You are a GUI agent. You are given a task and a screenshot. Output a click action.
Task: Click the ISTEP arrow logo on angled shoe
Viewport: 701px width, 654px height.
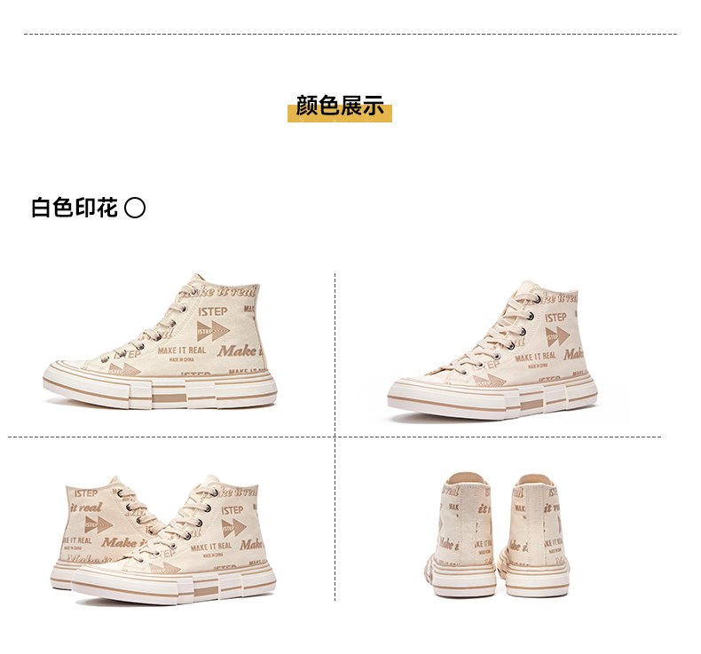coord(557,335)
